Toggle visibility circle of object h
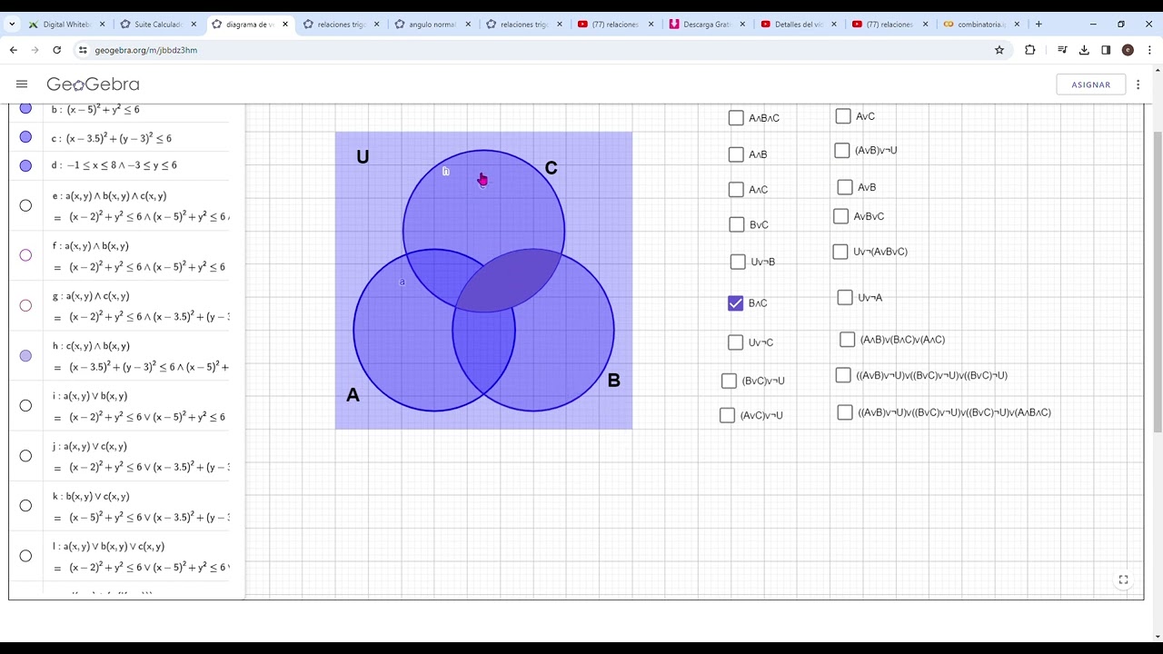This screenshot has height=654, width=1163. pyautogui.click(x=25, y=356)
